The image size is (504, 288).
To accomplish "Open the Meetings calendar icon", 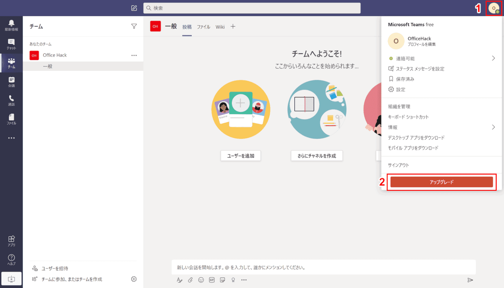I will [11, 82].
